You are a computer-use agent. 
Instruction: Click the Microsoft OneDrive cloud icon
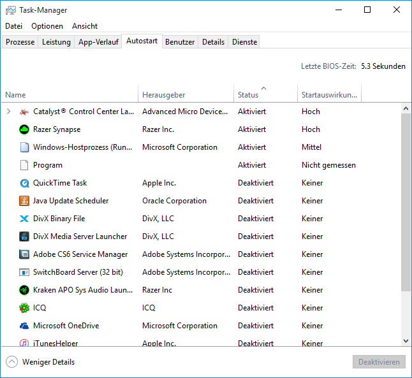point(24,326)
